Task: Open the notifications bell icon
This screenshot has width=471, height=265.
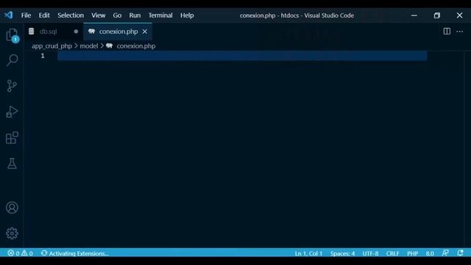Action: [x=460, y=253]
